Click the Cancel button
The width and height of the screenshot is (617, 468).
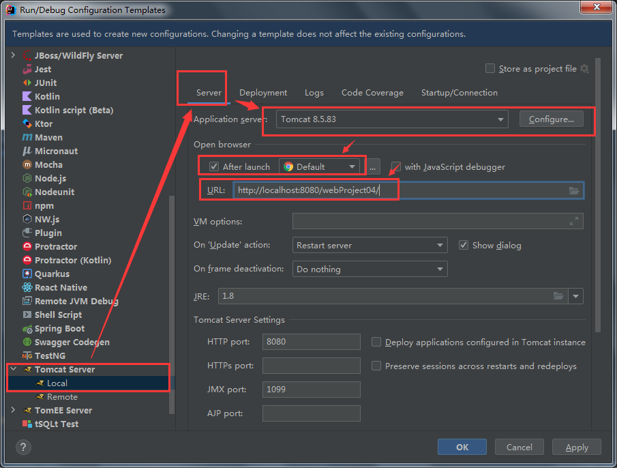pyautogui.click(x=519, y=447)
